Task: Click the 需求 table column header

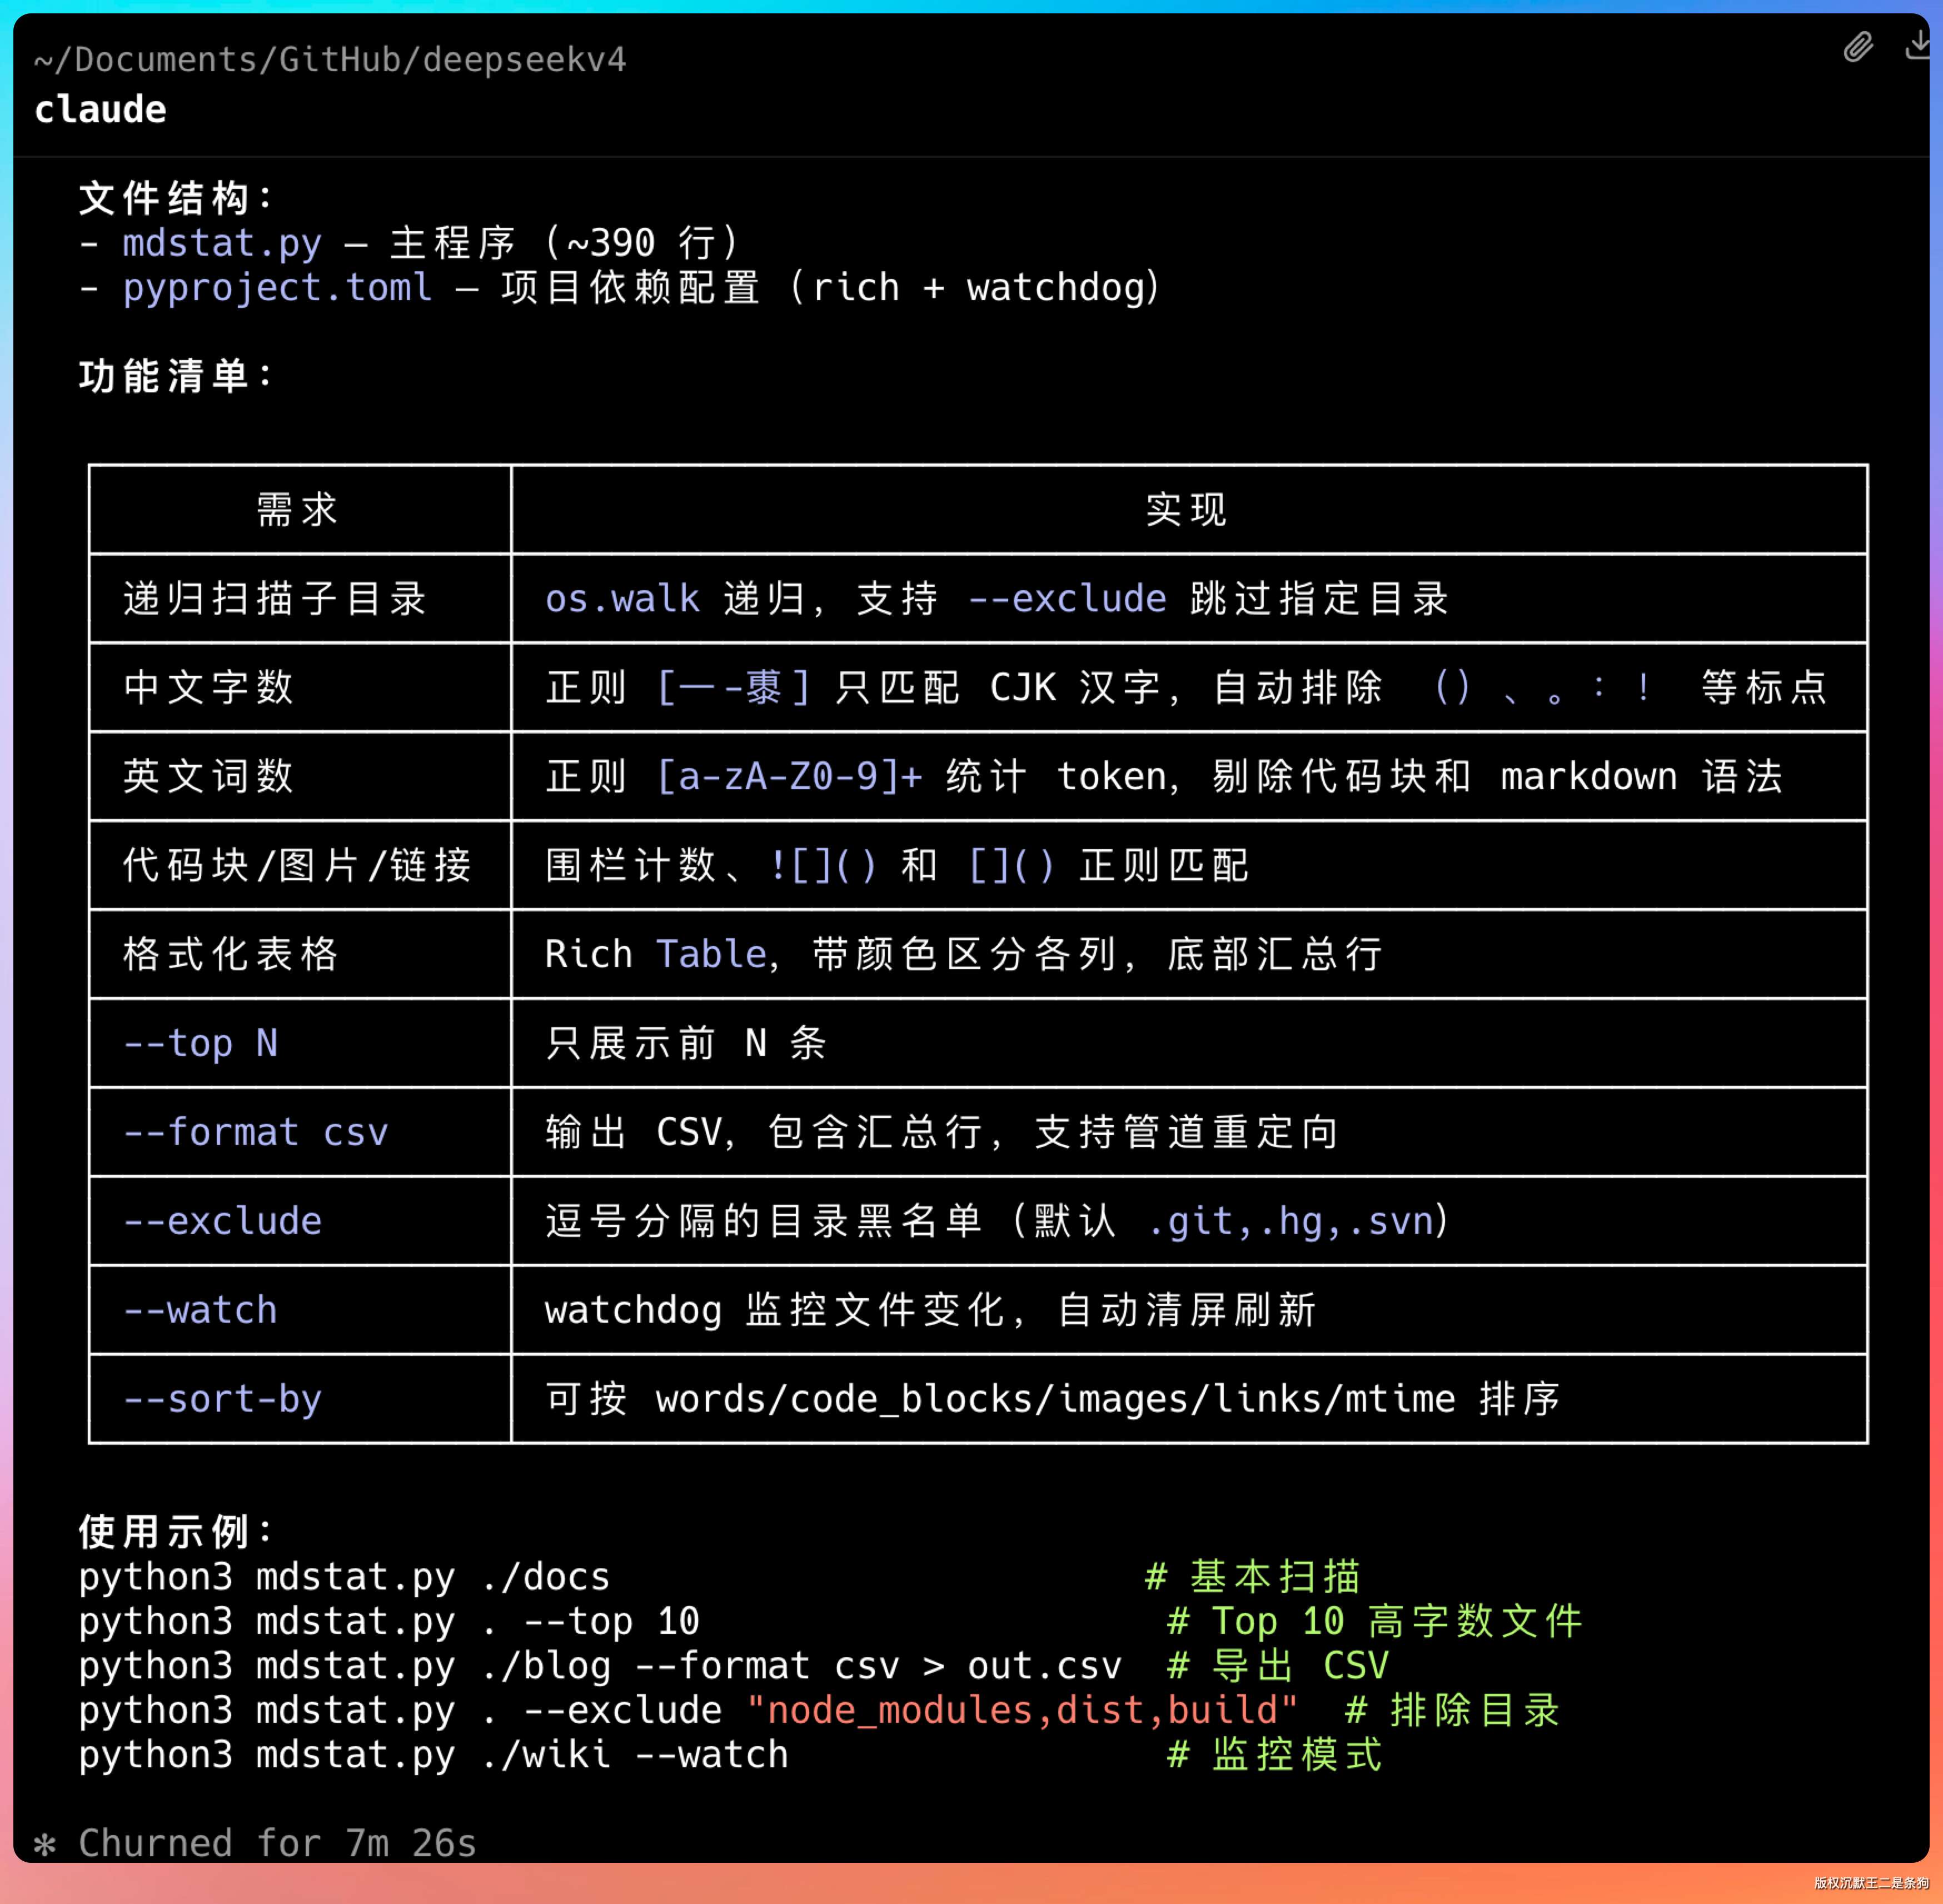Action: click(298, 510)
